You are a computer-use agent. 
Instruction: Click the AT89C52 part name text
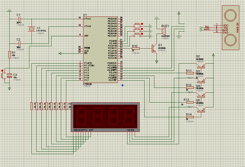pos(87,84)
